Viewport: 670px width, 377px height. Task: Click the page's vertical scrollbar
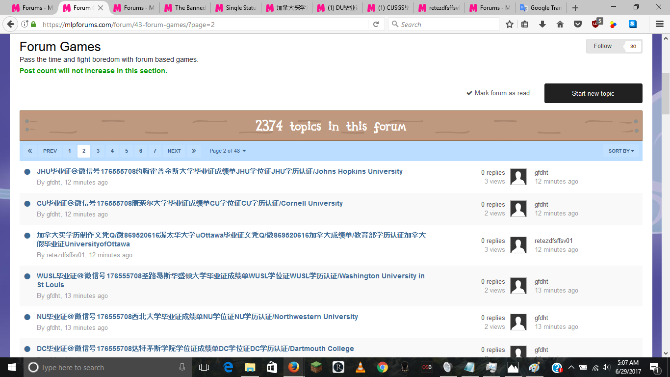coord(666,93)
